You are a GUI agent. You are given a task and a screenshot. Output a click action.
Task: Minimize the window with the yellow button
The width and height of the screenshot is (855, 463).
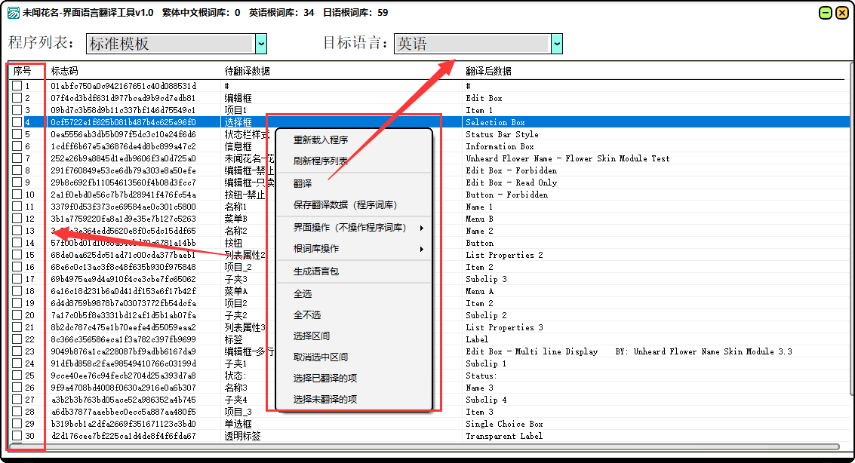(825, 12)
